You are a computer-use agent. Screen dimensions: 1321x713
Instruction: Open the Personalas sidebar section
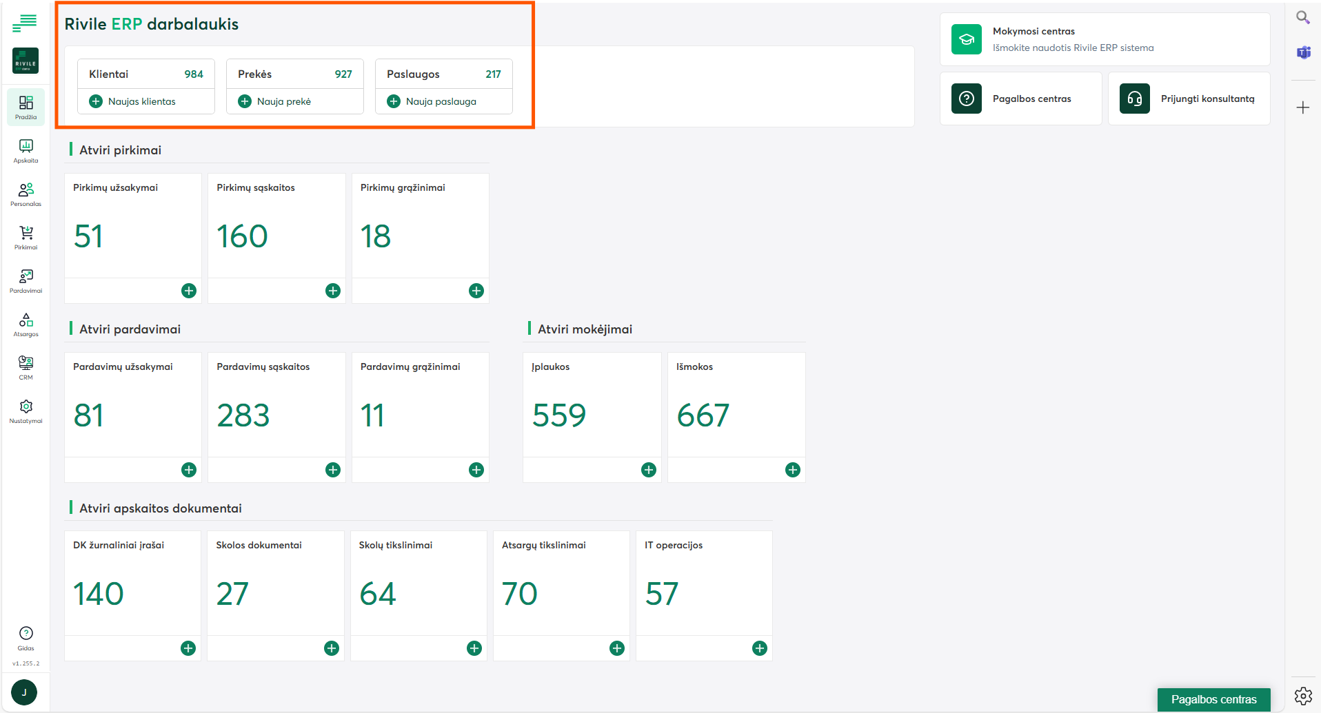[x=26, y=194]
